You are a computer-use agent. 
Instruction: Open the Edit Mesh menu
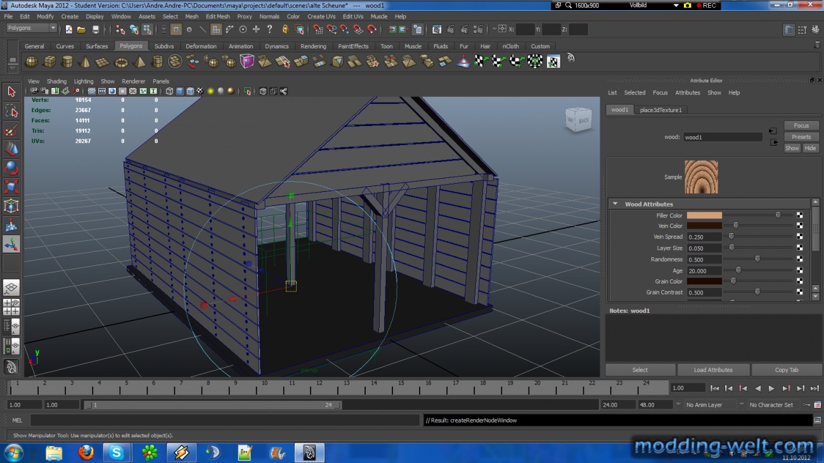click(217, 16)
